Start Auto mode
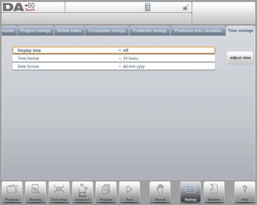This screenshot has width=257, height=205. click(x=130, y=192)
